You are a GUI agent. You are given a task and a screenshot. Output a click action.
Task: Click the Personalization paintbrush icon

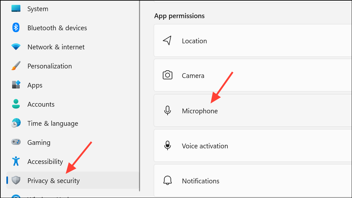click(16, 66)
